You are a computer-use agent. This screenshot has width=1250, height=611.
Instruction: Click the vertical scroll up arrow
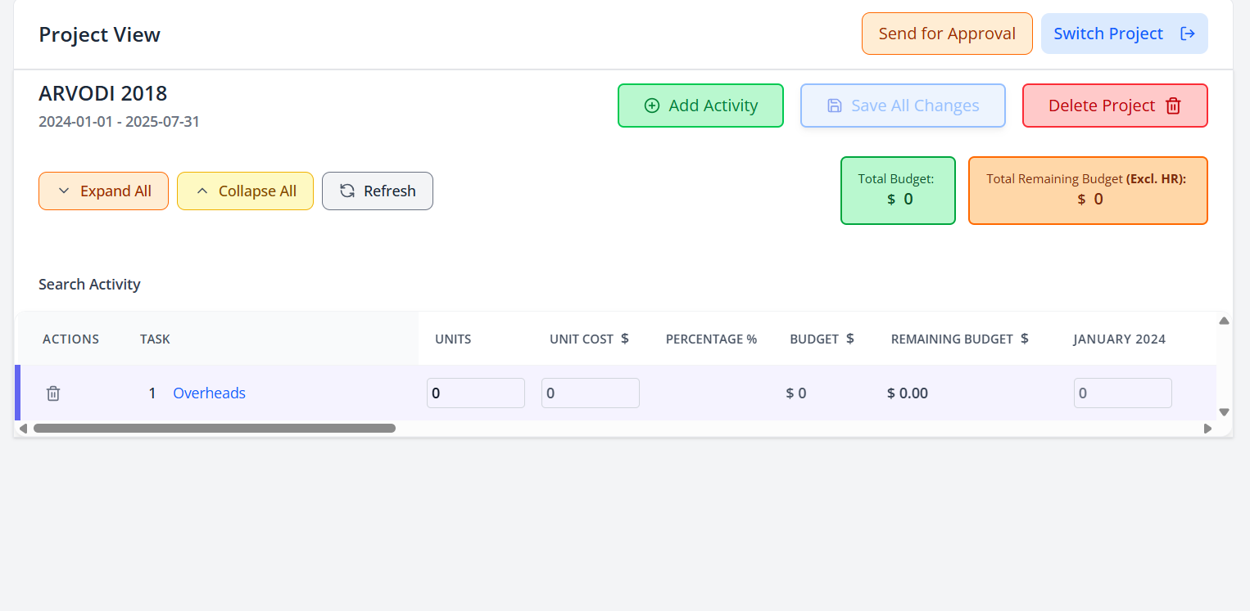coord(1224,321)
